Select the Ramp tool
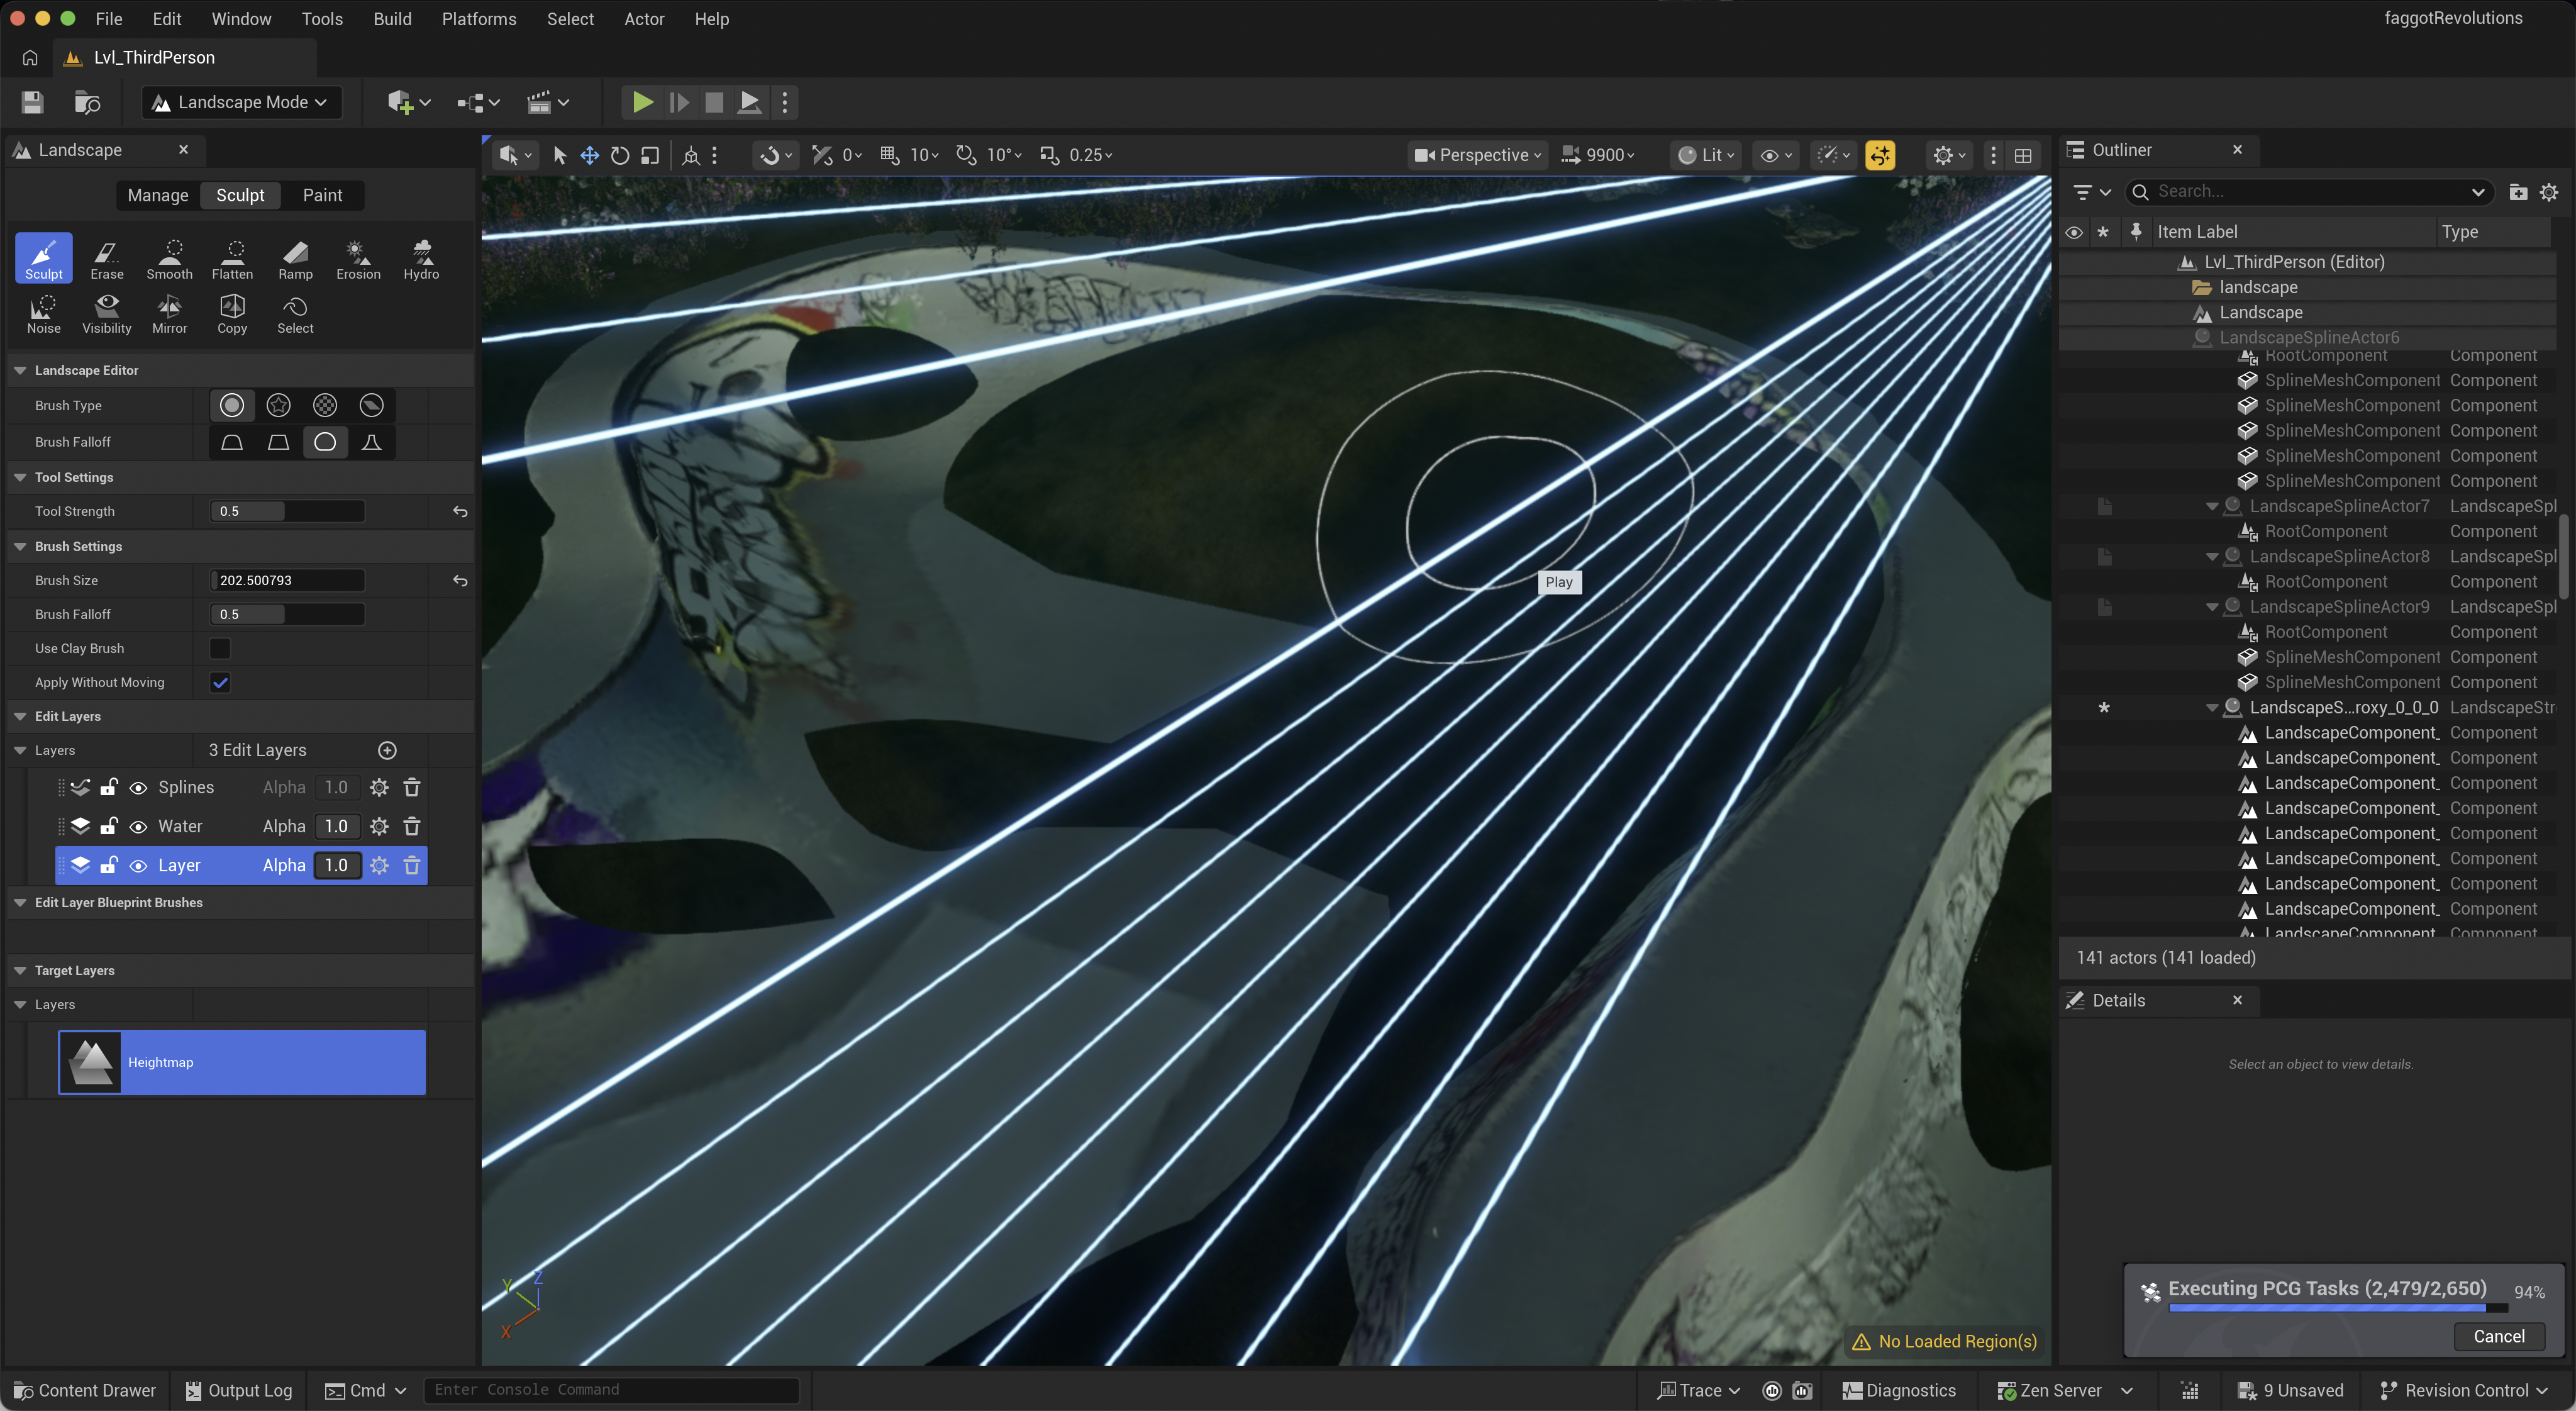2576x1411 pixels. coord(295,258)
